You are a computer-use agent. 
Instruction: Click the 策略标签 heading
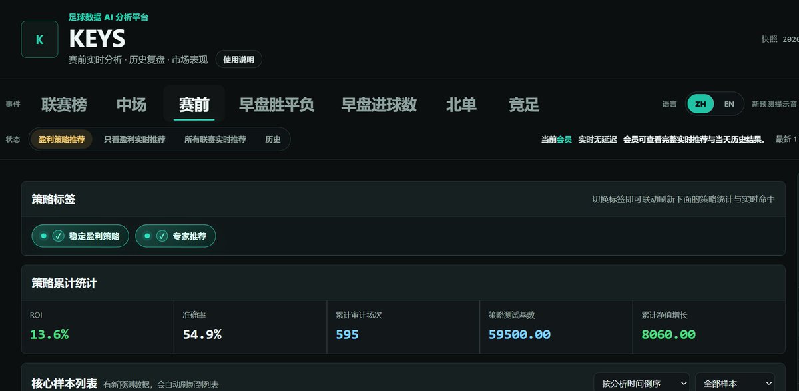tap(53, 199)
